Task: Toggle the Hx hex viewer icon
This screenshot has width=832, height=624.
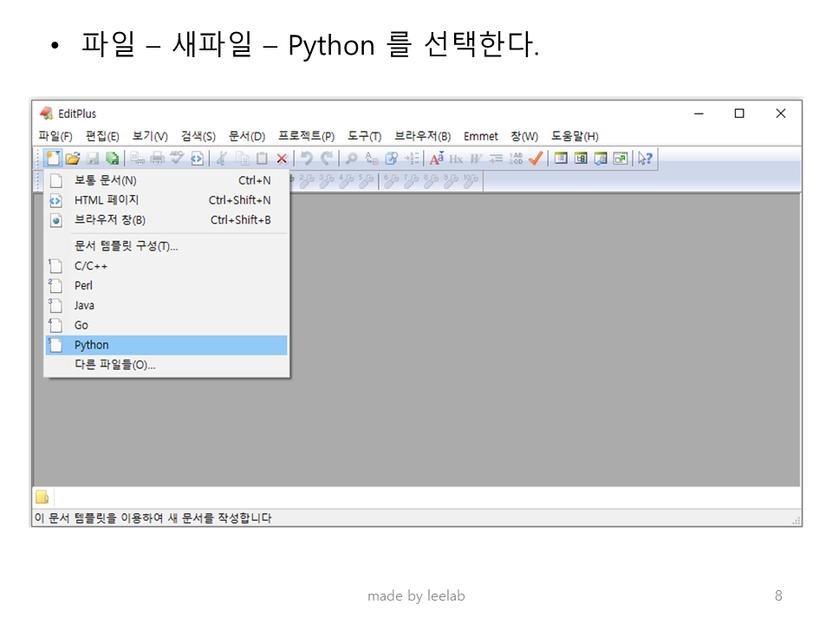Action: [456, 159]
